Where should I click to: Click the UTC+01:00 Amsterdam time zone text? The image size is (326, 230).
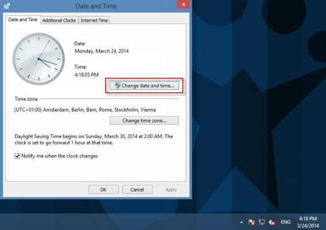pyautogui.click(x=85, y=110)
